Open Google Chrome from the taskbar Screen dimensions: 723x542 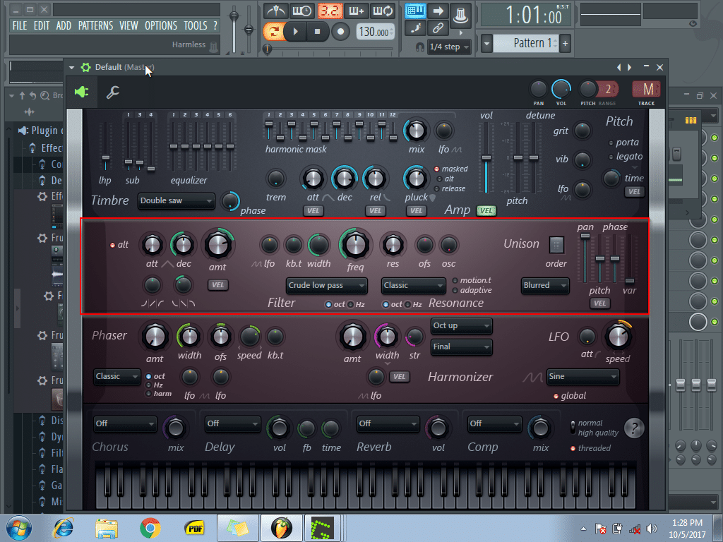(x=150, y=528)
